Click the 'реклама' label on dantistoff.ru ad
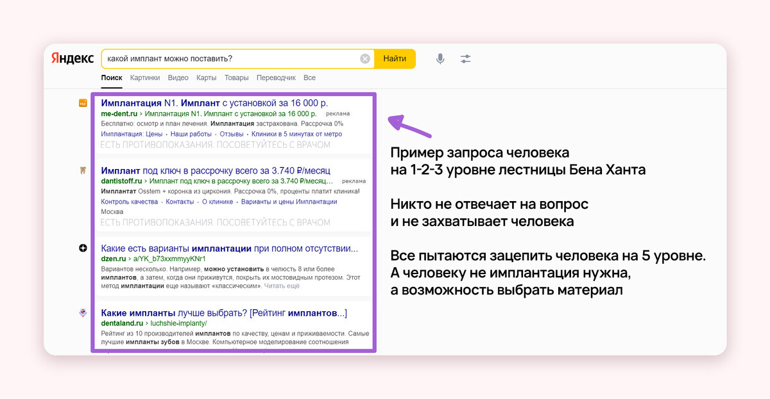This screenshot has width=770, height=399. tap(354, 182)
